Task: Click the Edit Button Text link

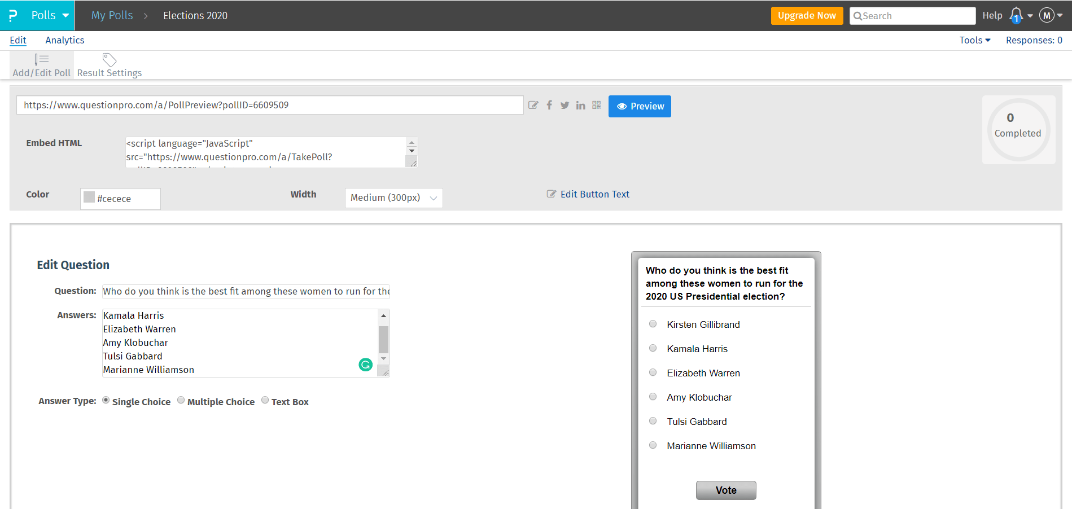Action: [x=594, y=194]
